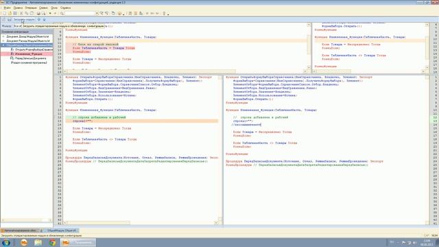Open the Окна menu
439x247 pixels.
click(54, 8)
